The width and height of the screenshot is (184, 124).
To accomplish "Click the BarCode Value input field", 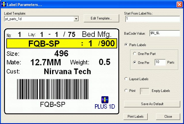I will (x=165, y=33).
